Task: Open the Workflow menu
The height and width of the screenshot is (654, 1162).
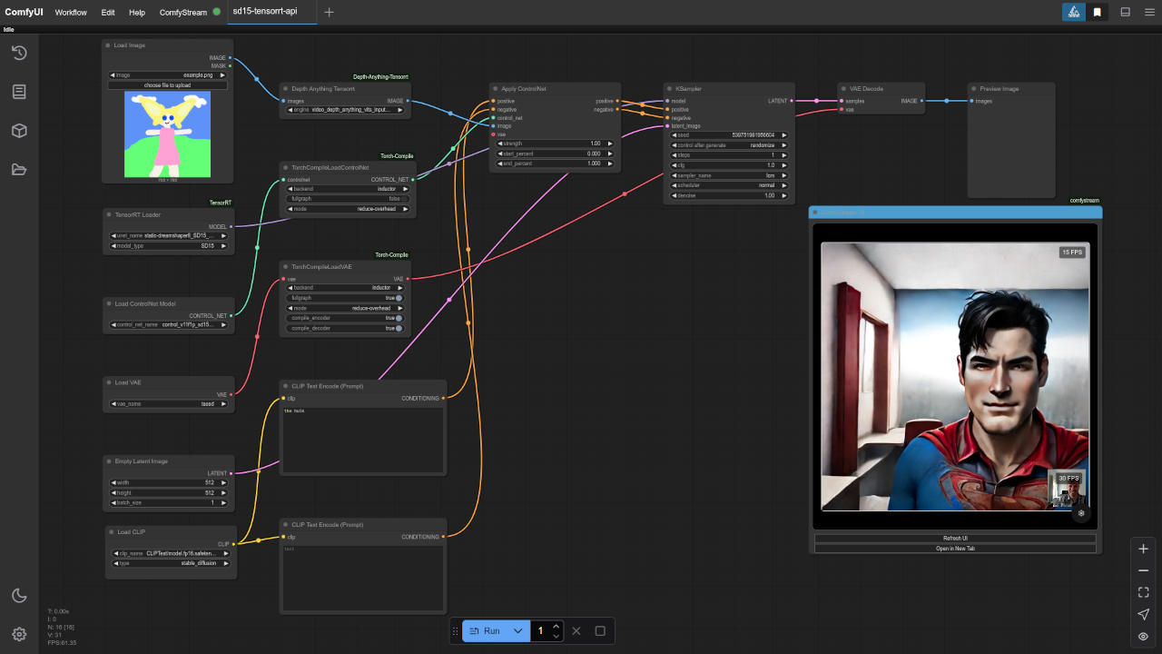Action: (x=71, y=13)
